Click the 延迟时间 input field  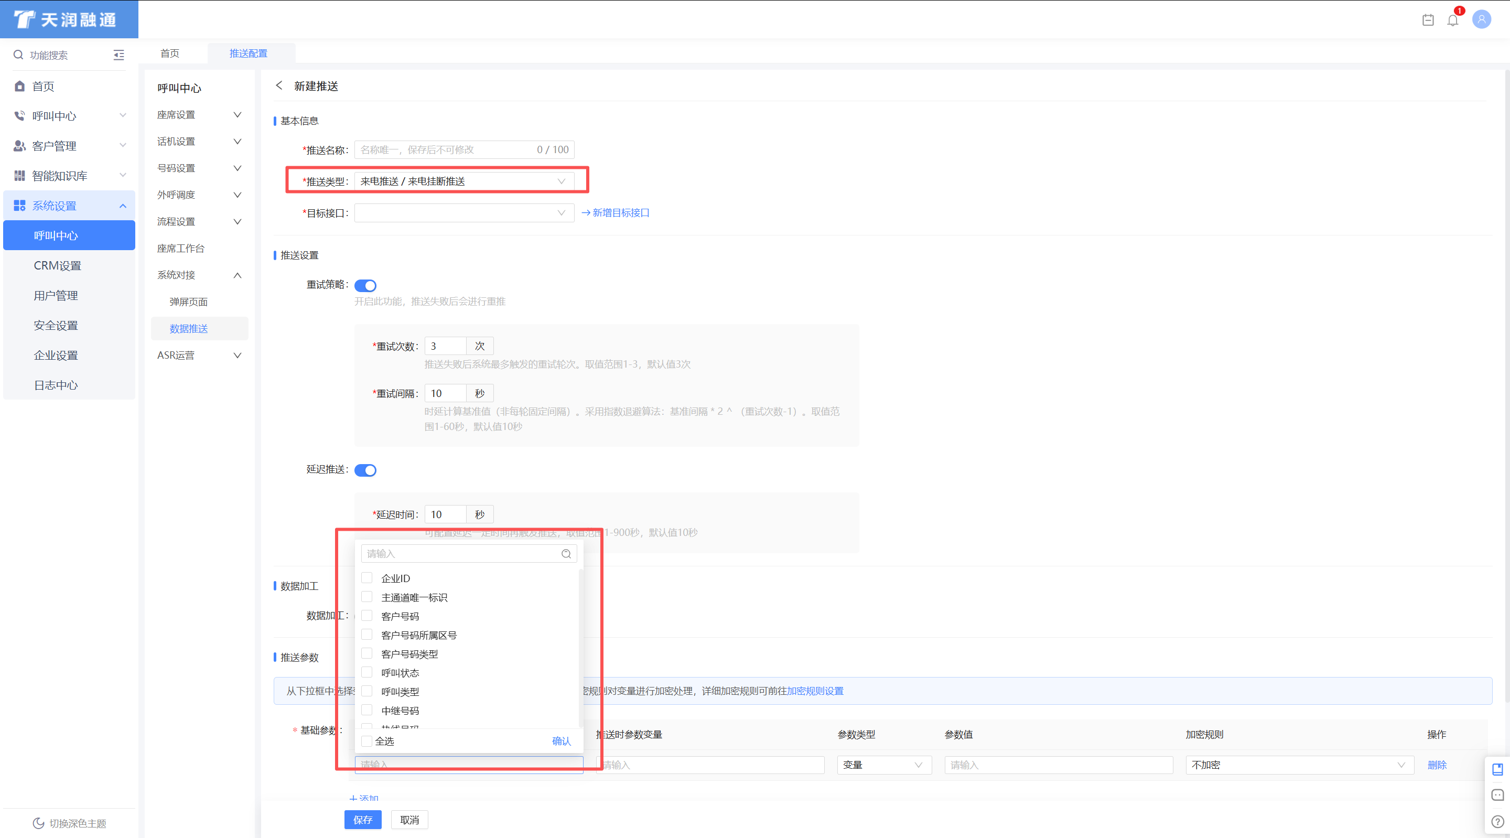(x=446, y=514)
